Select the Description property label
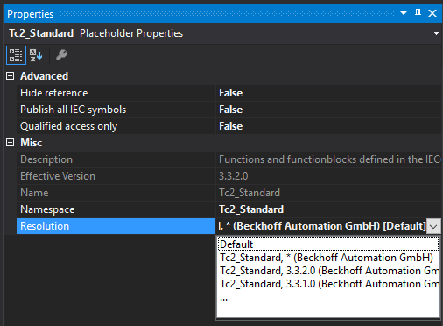 pyautogui.click(x=46, y=159)
